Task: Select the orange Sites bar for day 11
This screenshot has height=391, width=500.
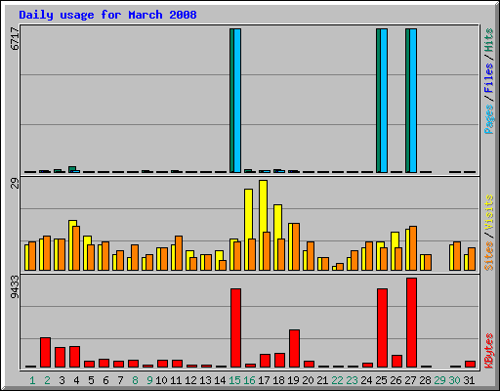Action: (179, 253)
